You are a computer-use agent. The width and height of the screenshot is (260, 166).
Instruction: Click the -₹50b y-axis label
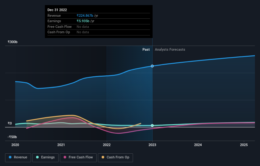point(12,137)
